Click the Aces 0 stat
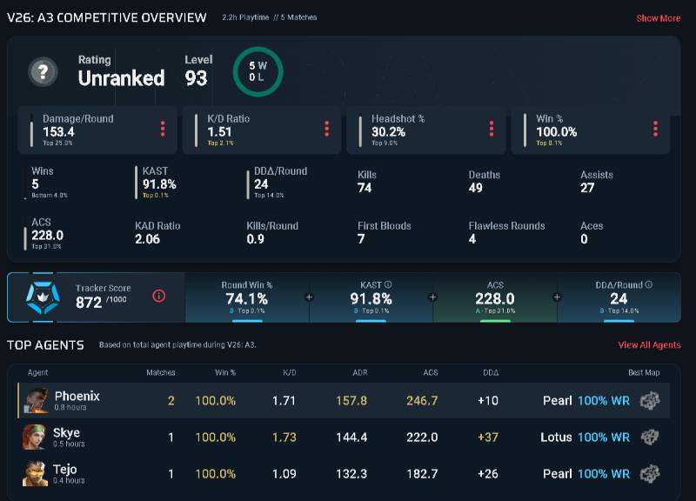The image size is (696, 501). pyautogui.click(x=592, y=232)
